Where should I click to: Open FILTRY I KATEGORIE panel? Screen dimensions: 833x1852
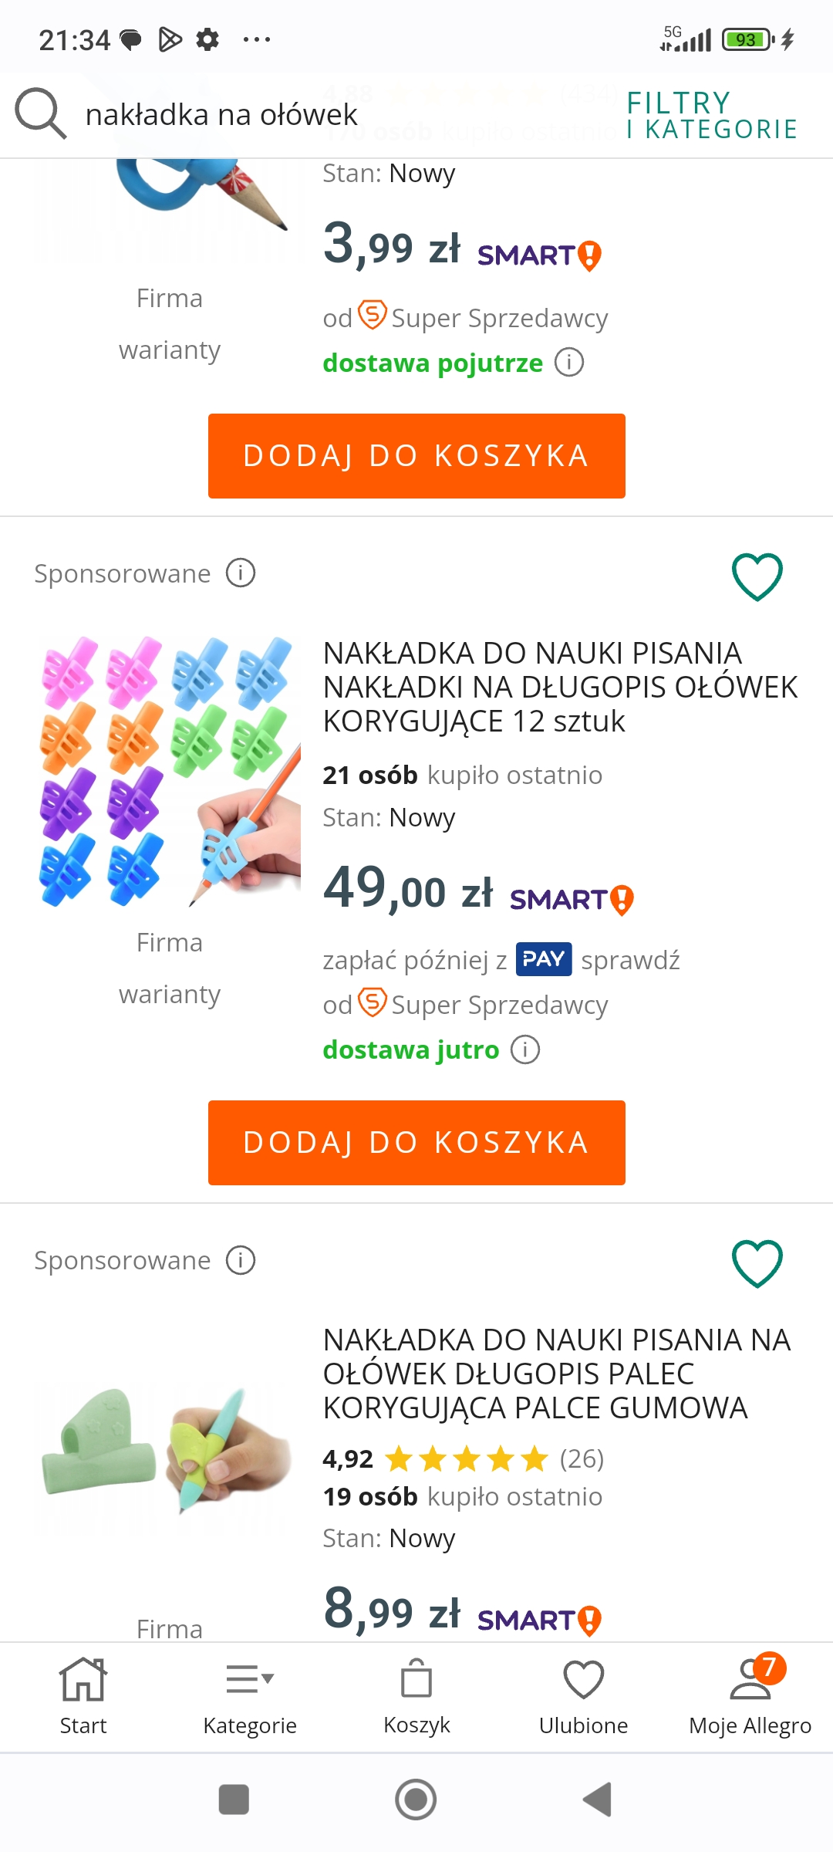(x=711, y=116)
